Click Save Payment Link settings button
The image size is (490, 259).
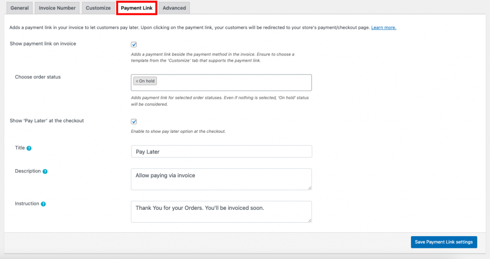[x=444, y=242]
